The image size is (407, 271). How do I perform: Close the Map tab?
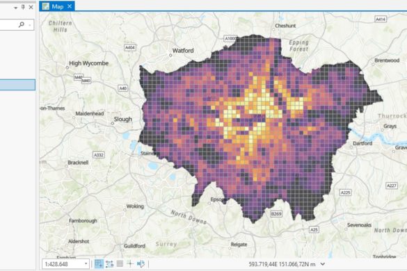click(70, 6)
